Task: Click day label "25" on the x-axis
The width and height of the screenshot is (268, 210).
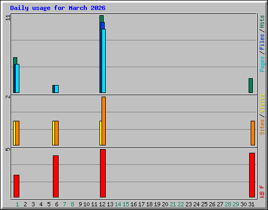Action: 204,204
